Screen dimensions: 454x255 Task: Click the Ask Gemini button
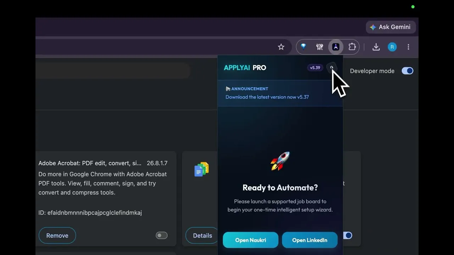pyautogui.click(x=391, y=27)
